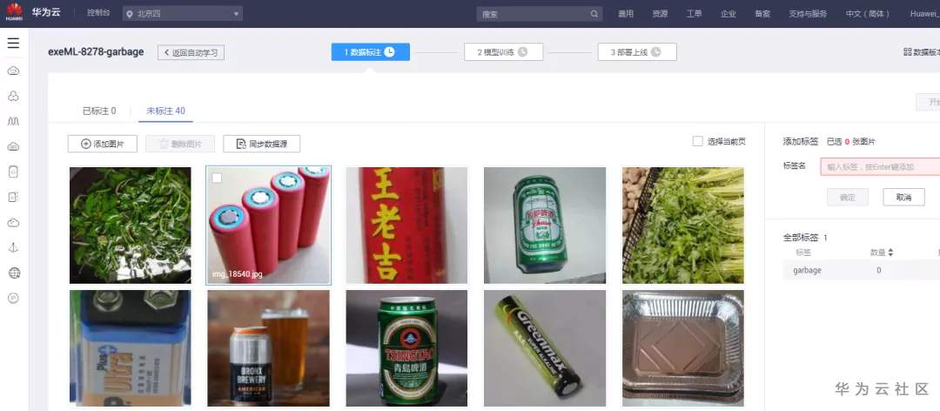
Task: Select the Greenmax battery thumbnail
Action: click(545, 348)
